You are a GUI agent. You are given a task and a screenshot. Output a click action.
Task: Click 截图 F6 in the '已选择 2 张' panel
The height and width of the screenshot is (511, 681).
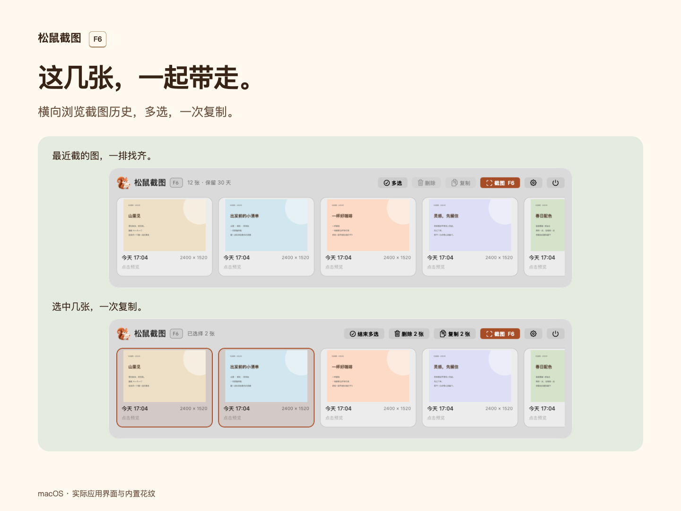[500, 334]
